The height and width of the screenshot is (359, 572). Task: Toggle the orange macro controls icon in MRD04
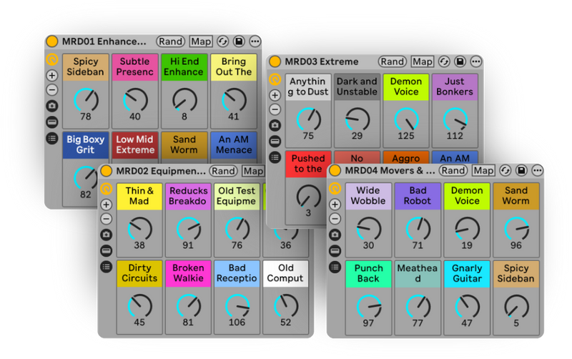pos(335,189)
